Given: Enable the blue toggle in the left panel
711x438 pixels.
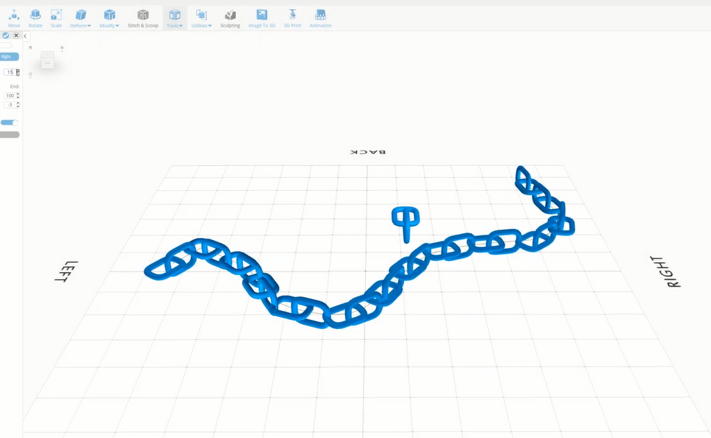Looking at the screenshot, I should (x=9, y=122).
